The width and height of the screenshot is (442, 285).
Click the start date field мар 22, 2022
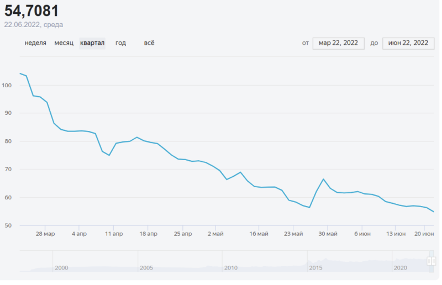338,43
